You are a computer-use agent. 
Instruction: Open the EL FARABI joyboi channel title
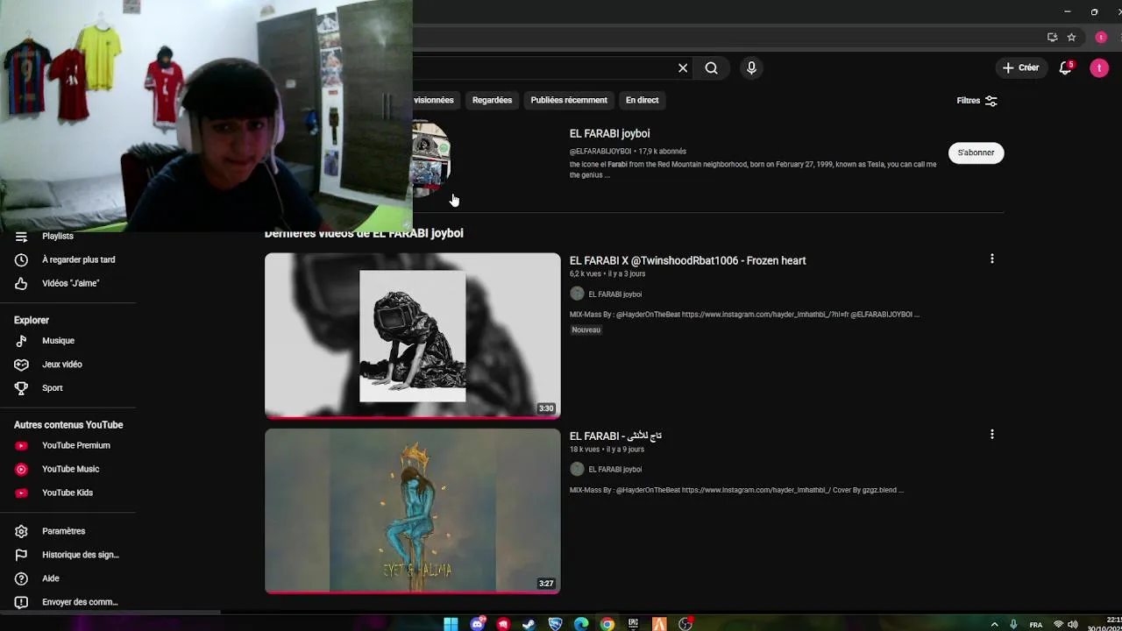(x=609, y=133)
